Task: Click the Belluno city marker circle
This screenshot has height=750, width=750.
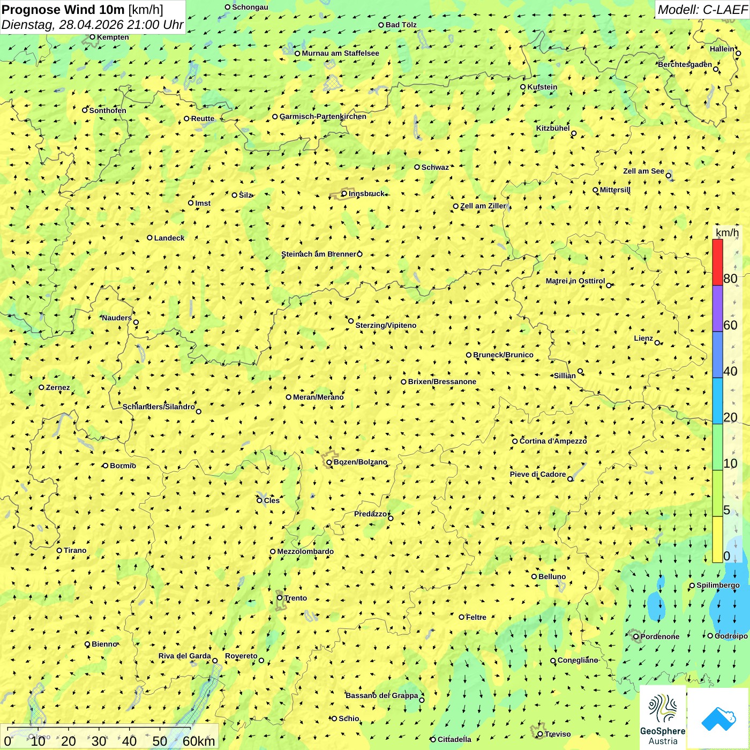Action: (534, 576)
